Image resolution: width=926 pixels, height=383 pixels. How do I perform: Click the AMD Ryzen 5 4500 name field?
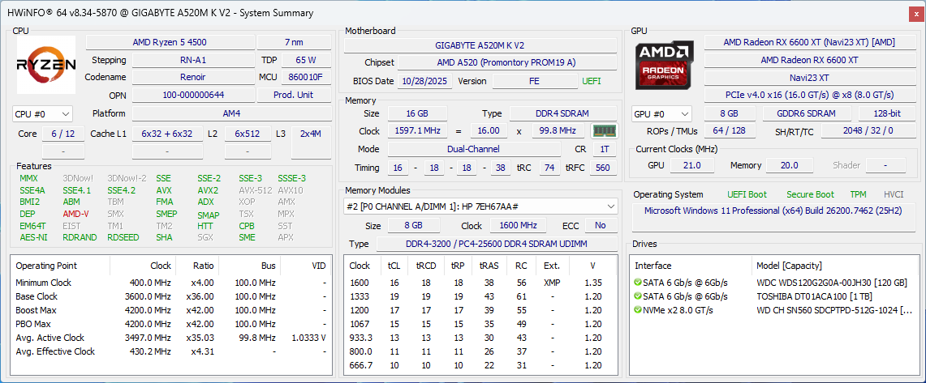click(x=169, y=42)
